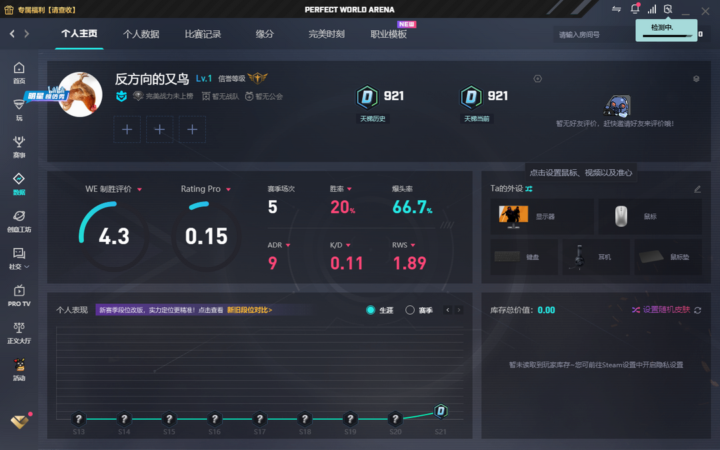This screenshot has height=450, width=720.
Task: Open the 玩 play section in sidebar
Action: tap(19, 110)
